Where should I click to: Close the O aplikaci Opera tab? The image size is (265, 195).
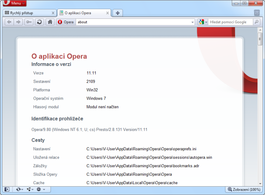coord(107,13)
